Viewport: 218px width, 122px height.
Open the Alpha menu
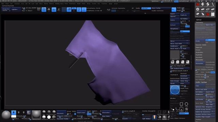point(3,4)
